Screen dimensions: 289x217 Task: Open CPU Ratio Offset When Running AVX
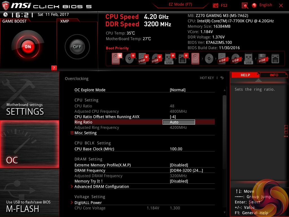144,117
